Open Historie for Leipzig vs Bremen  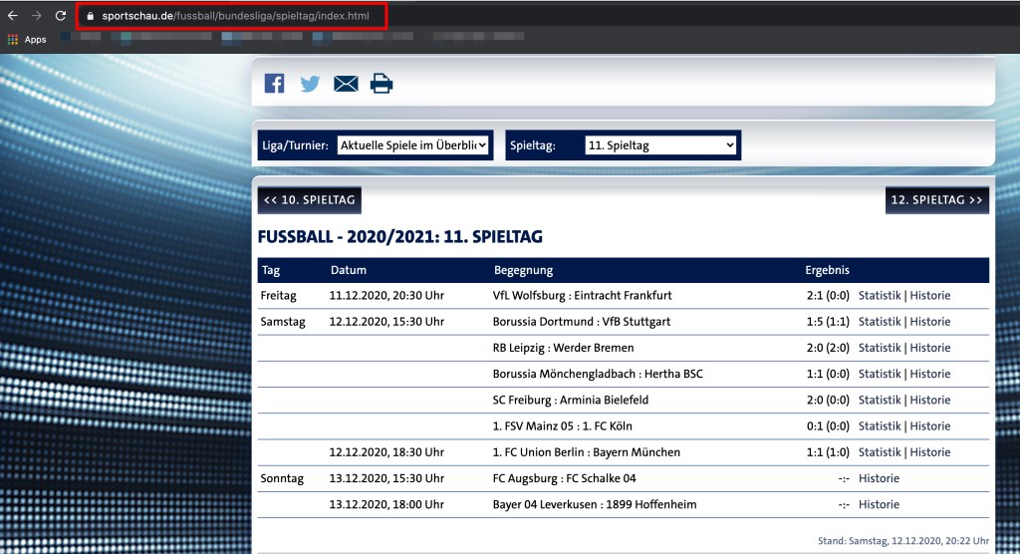(x=930, y=348)
